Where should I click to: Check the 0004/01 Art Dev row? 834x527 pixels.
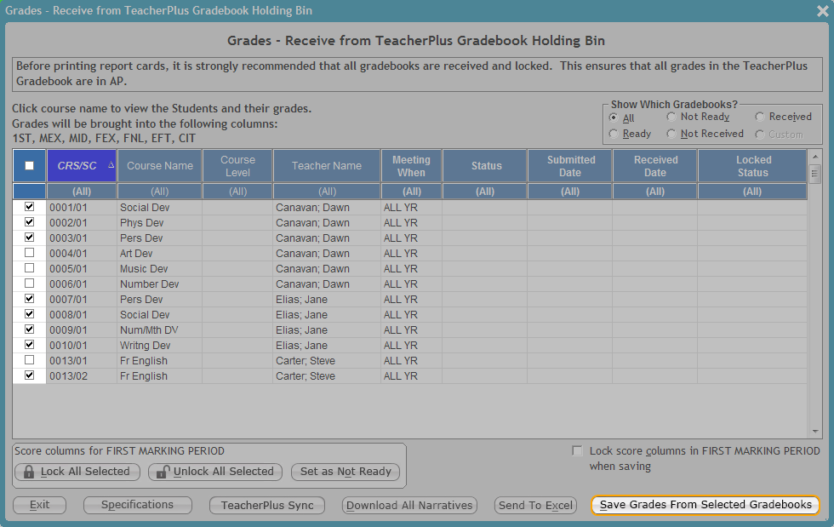pos(29,253)
